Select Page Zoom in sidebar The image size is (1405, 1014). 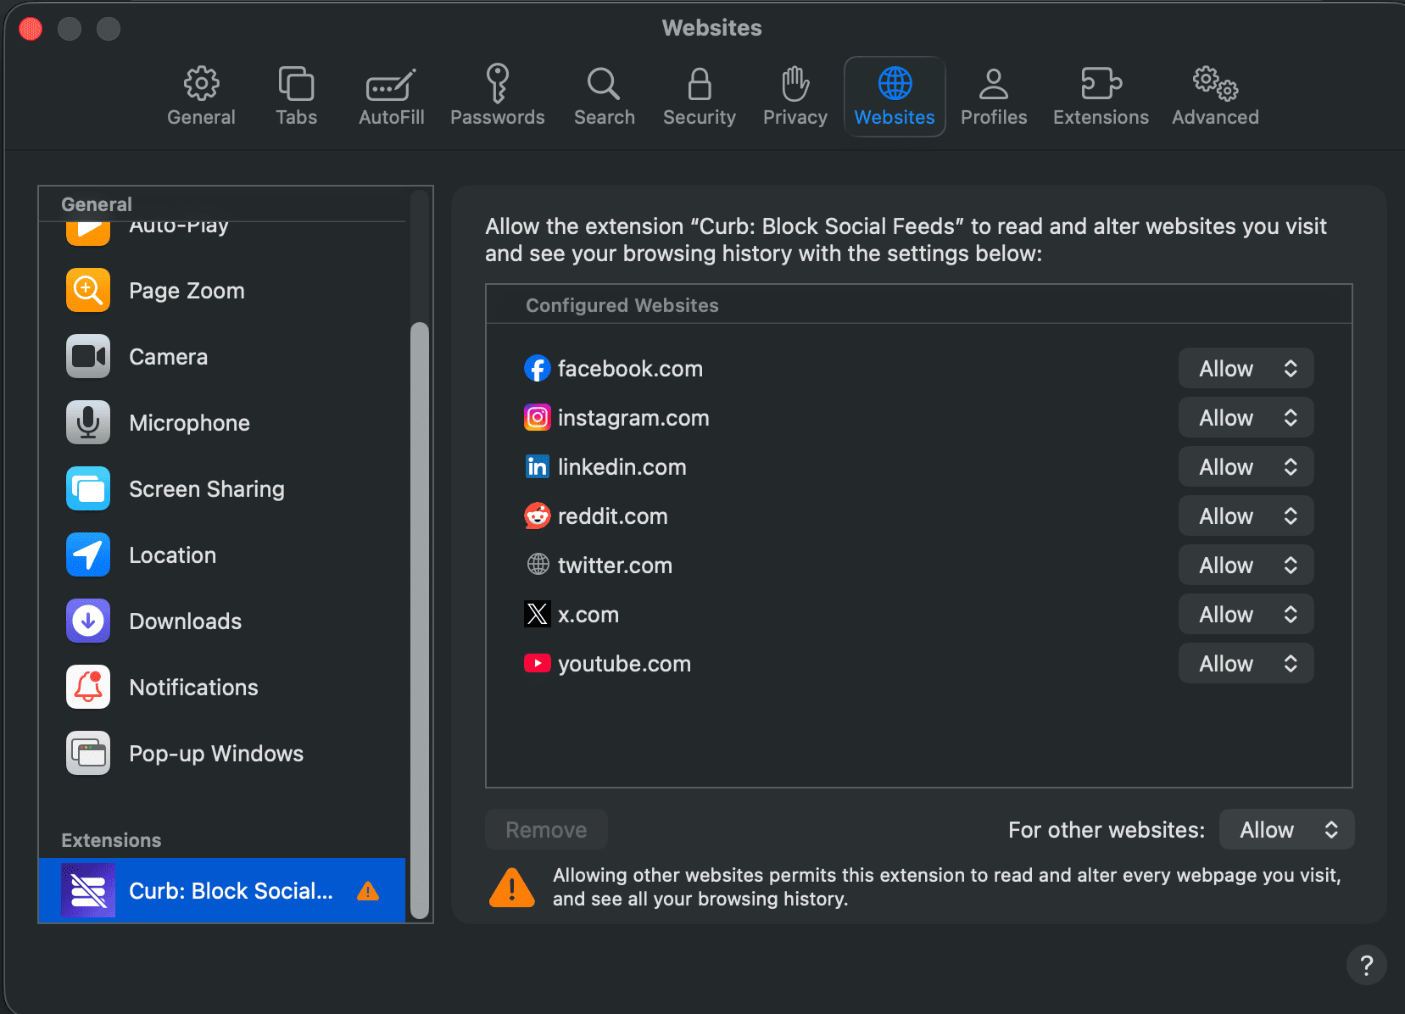click(222, 291)
